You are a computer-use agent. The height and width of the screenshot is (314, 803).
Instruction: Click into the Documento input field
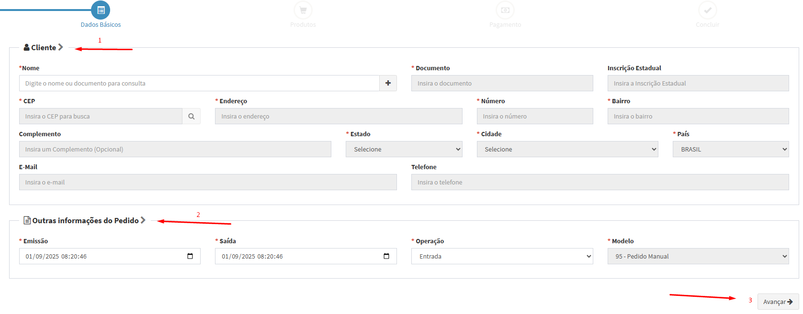pyautogui.click(x=501, y=83)
